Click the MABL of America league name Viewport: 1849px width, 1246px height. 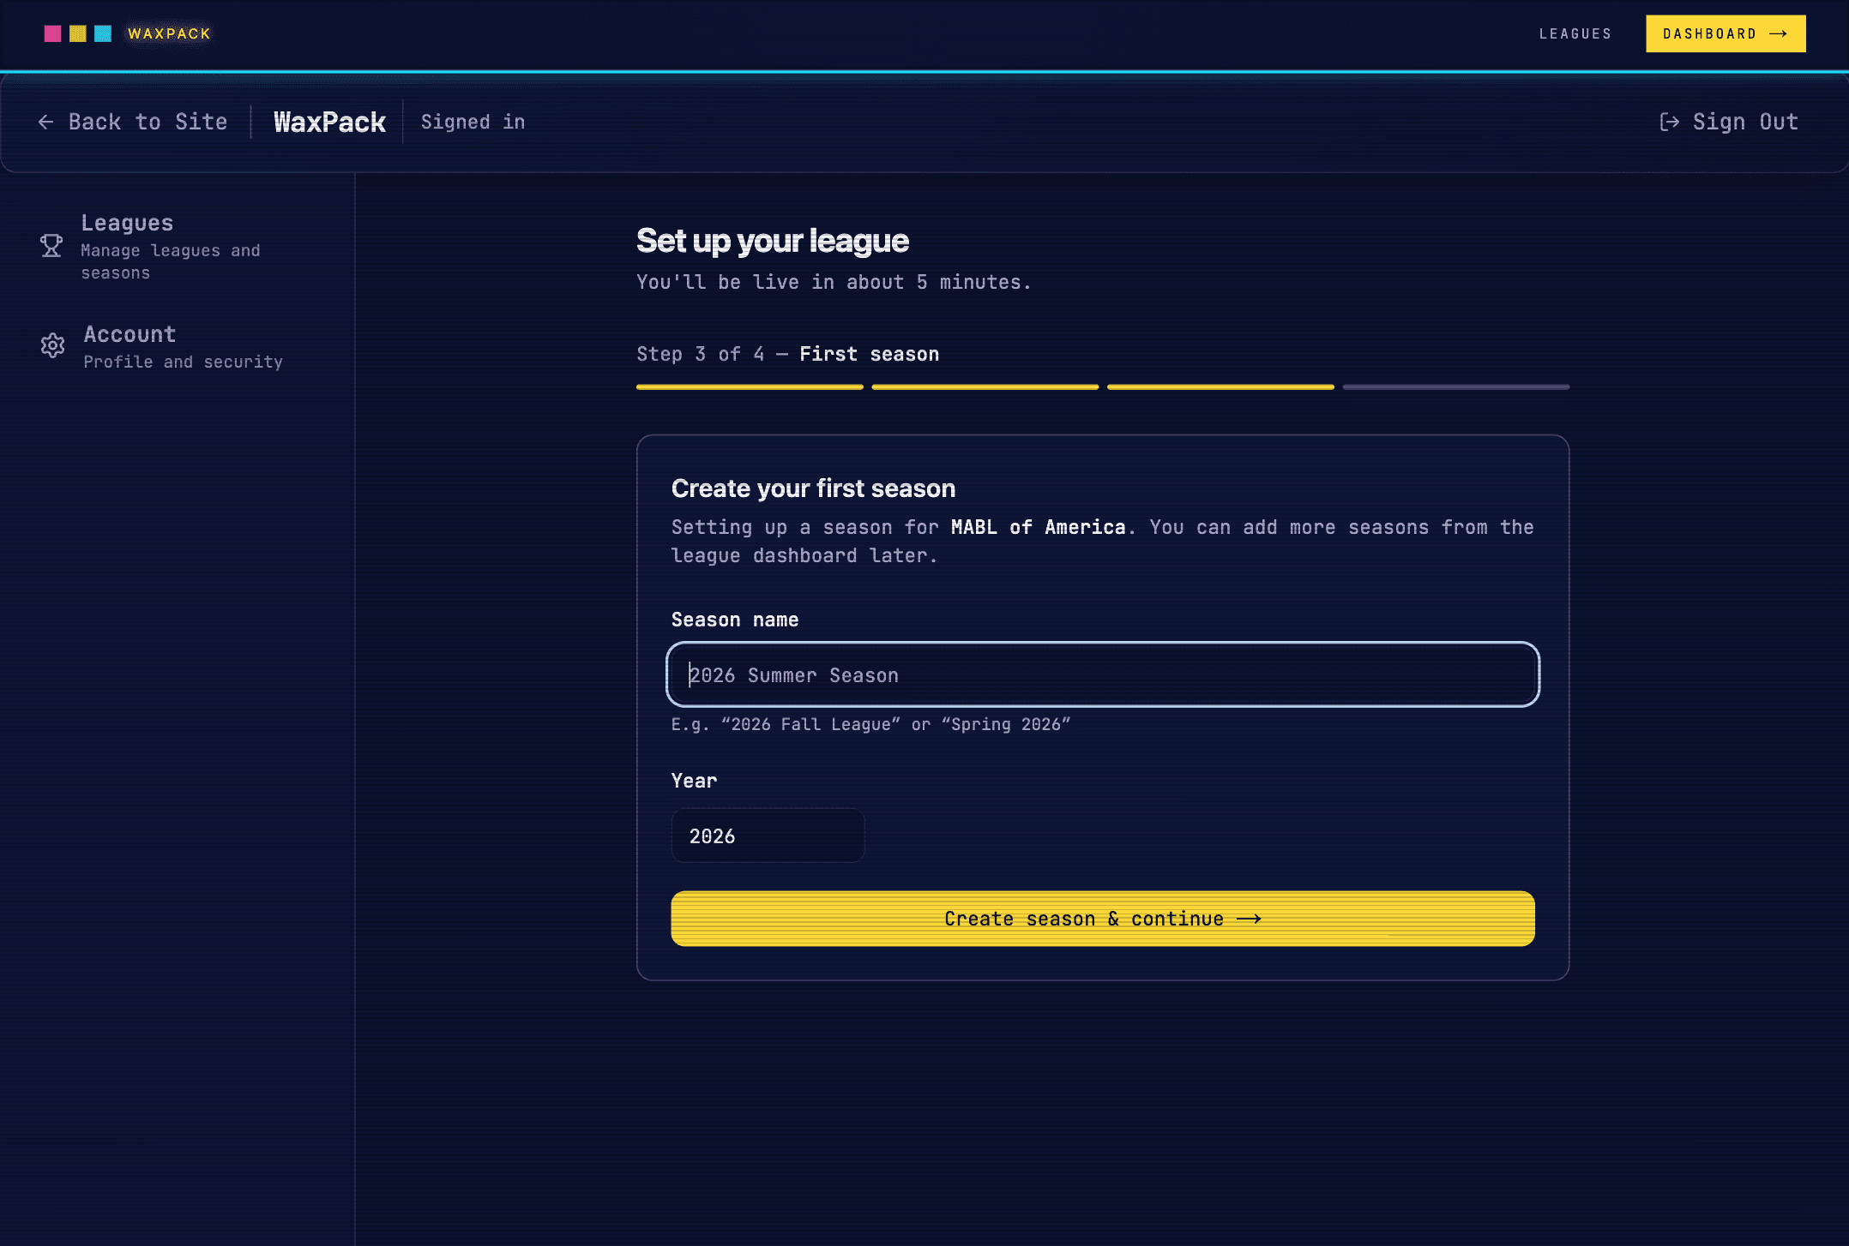(1038, 527)
